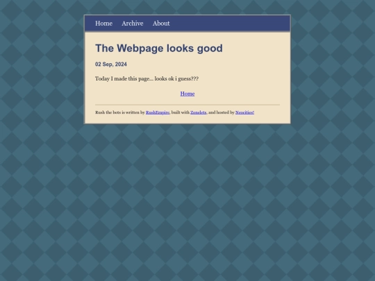Screen dimensions: 375x281
Task: Click the post title 'The Webpage looks good'
Action: (x=159, y=49)
